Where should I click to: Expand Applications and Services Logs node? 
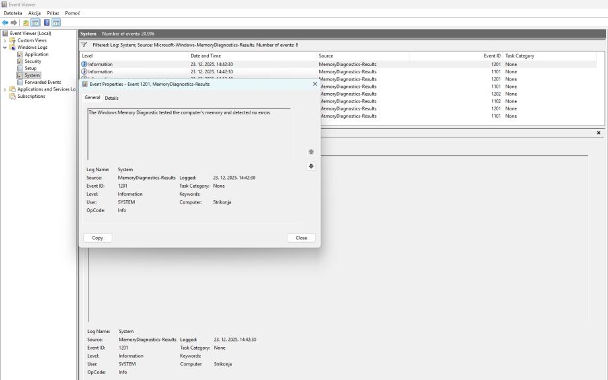5,89
